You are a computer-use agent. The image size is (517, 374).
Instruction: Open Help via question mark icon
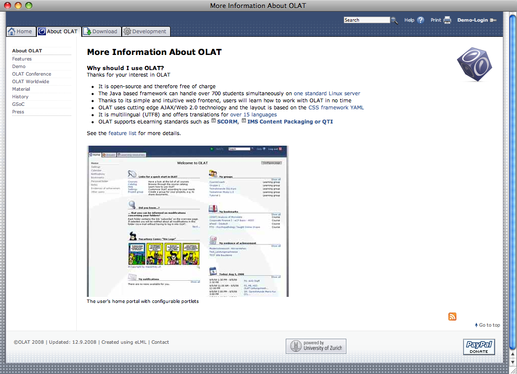421,20
